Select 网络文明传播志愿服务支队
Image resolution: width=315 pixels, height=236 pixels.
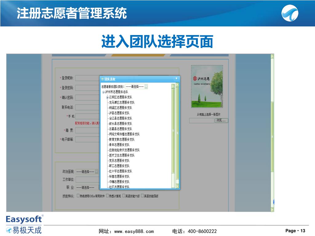tap(124, 134)
